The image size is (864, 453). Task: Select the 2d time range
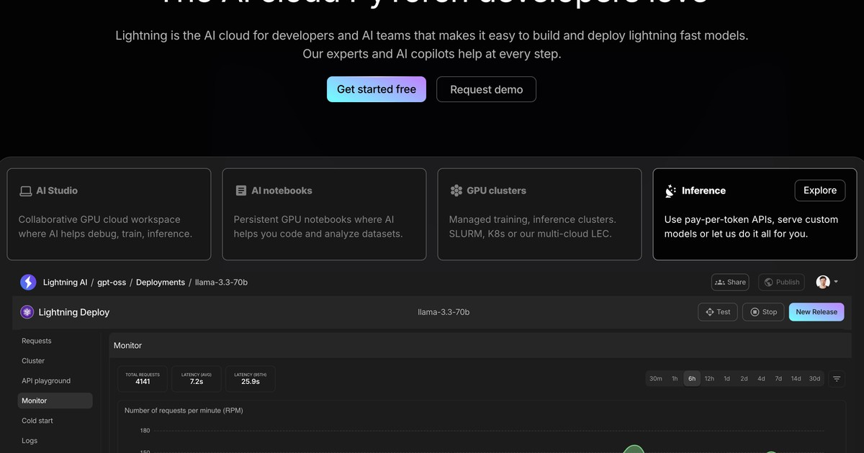(x=744, y=378)
